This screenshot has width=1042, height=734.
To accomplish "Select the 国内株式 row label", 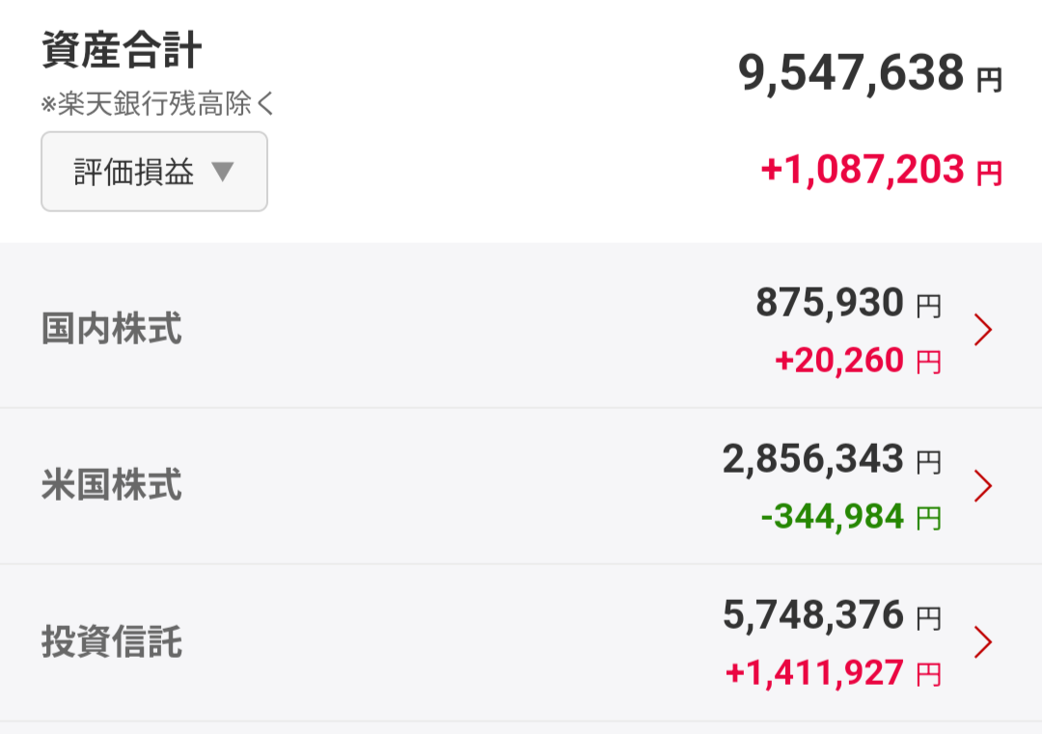I will (112, 328).
